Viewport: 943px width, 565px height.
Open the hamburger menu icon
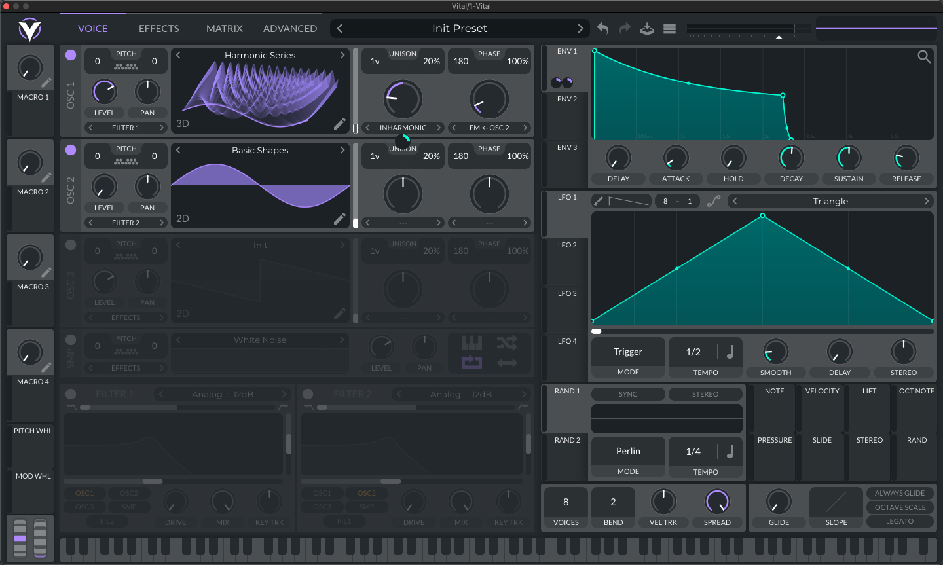(669, 28)
